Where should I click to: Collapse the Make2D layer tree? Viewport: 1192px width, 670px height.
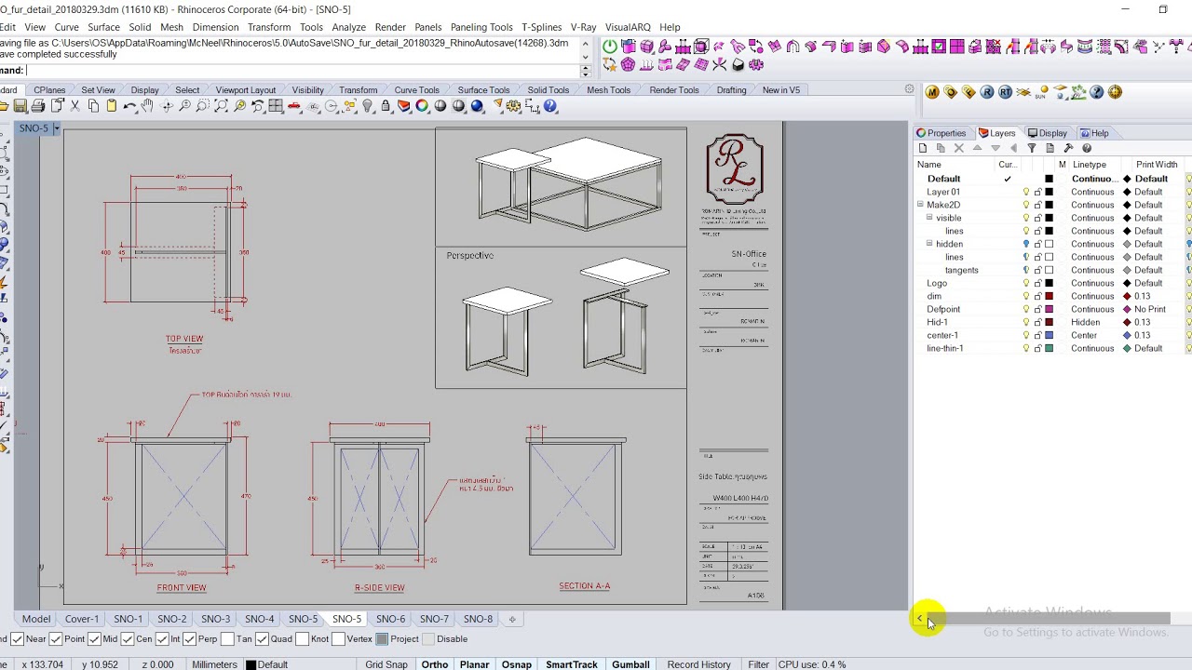[920, 205]
